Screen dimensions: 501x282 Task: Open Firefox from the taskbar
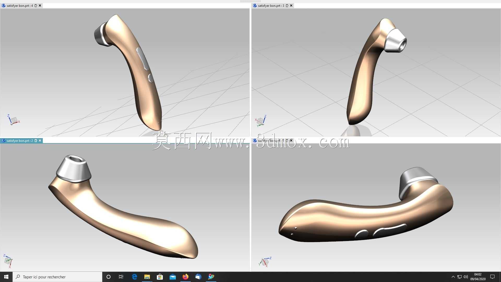(186, 277)
